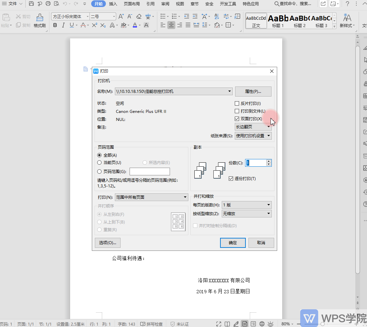Enable eye protection mode icon in status bar
The image size is (367, 327).
pyautogui.click(x=271, y=324)
